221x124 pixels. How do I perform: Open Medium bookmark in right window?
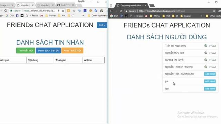pos(126,16)
